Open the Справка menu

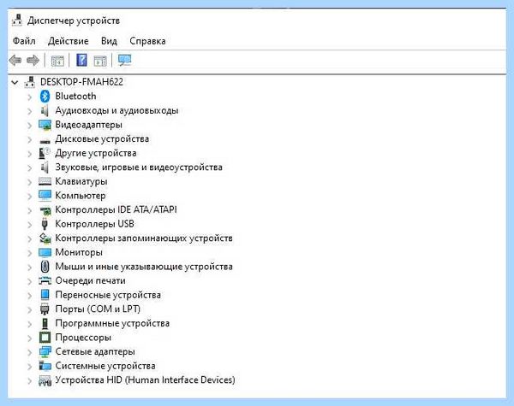(147, 41)
